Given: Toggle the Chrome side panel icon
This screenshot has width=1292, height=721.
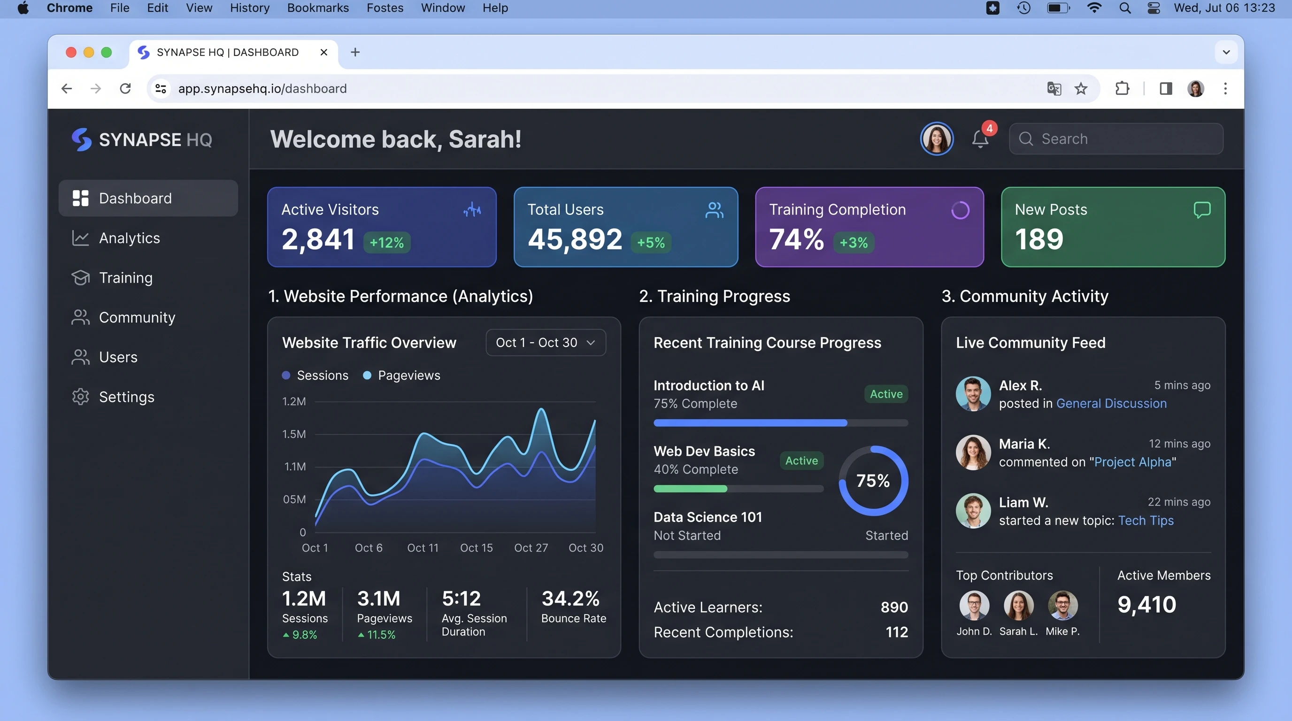Looking at the screenshot, I should click(x=1166, y=89).
